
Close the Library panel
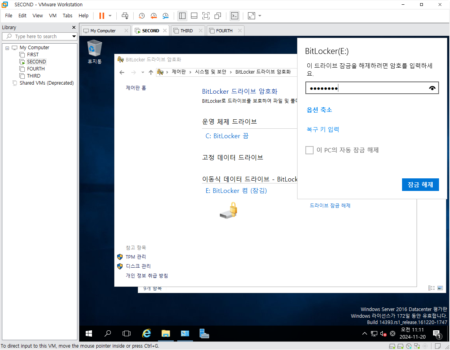[74, 27]
